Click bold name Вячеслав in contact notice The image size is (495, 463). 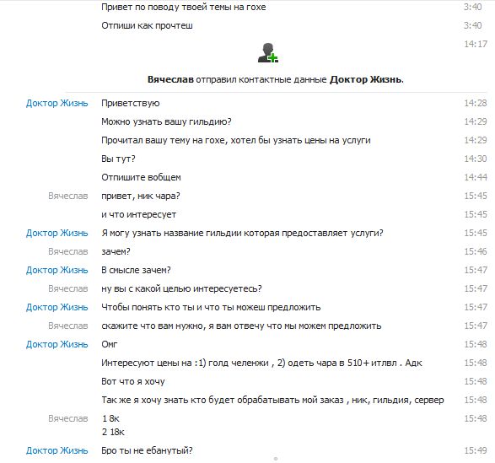[x=170, y=79]
